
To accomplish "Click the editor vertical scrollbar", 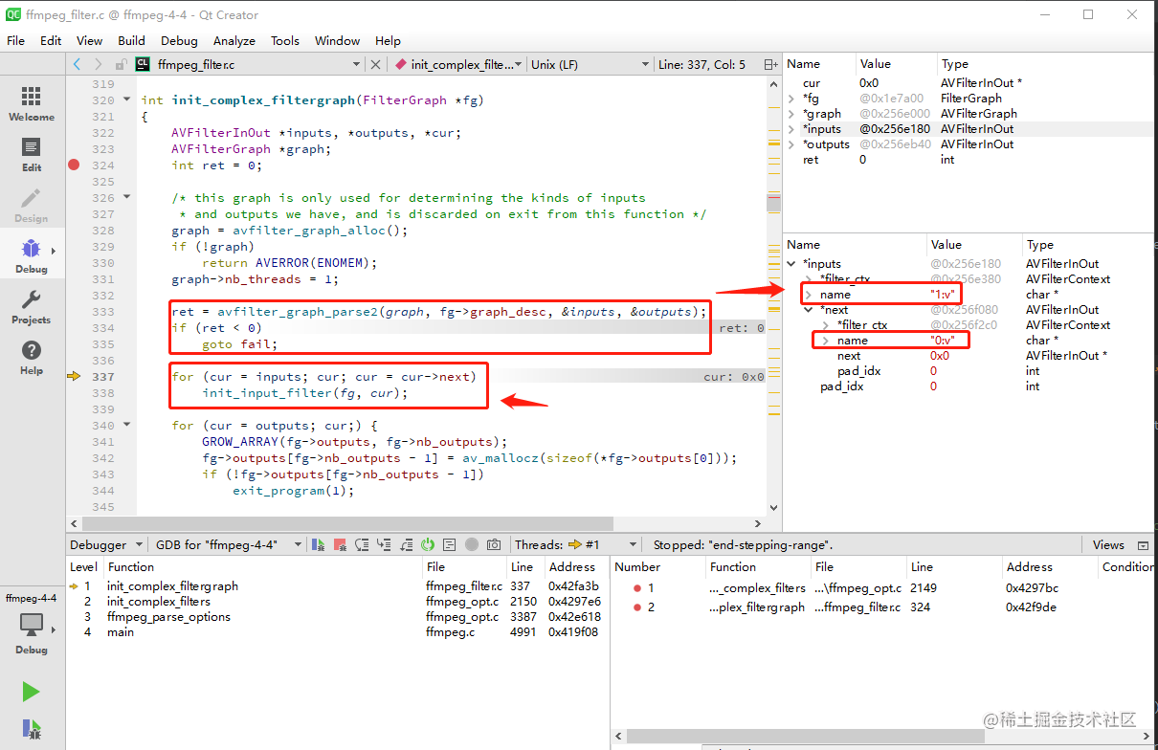I will point(774,201).
